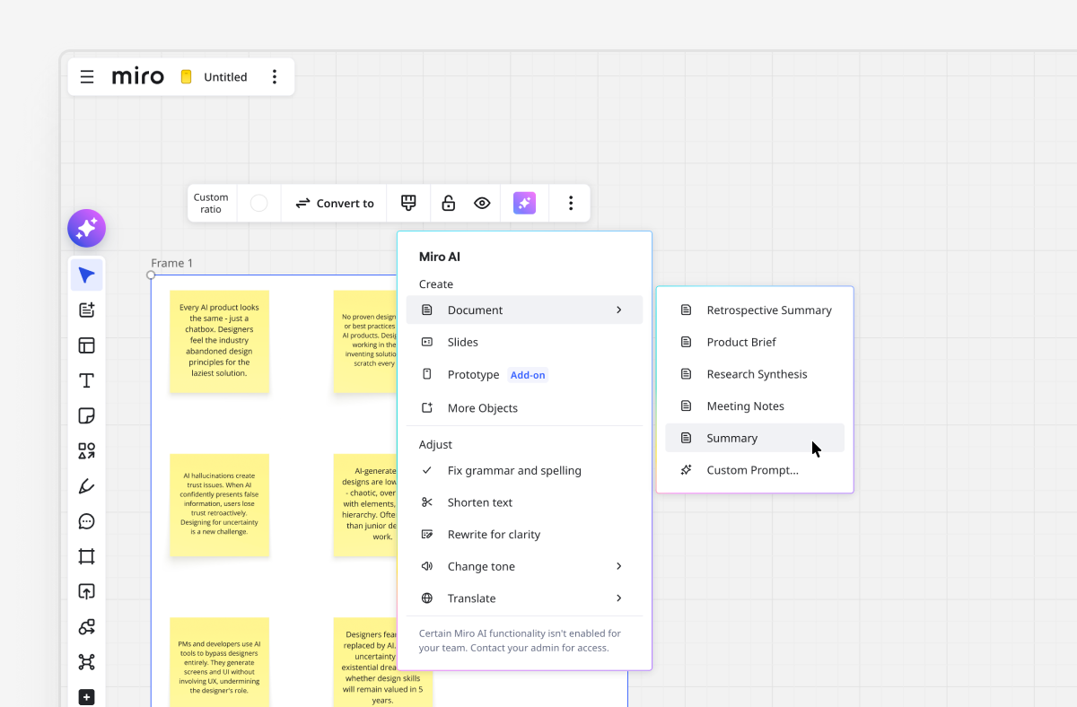Choose Summary document
Screen dimensions: 1077x707
point(755,438)
